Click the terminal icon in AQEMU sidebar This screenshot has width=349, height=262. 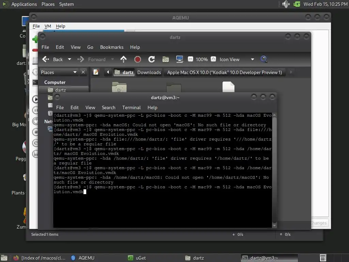35,83
